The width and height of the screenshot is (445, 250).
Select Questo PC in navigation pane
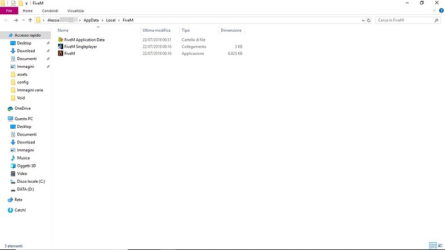24,119
